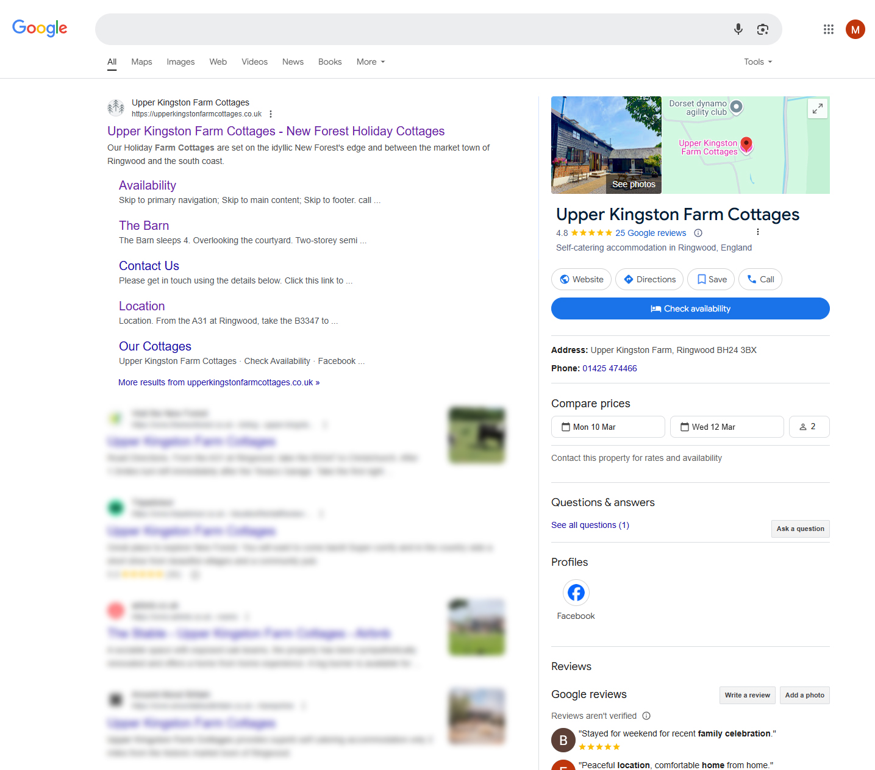Open info icon next to 25 Google reviews

[698, 233]
